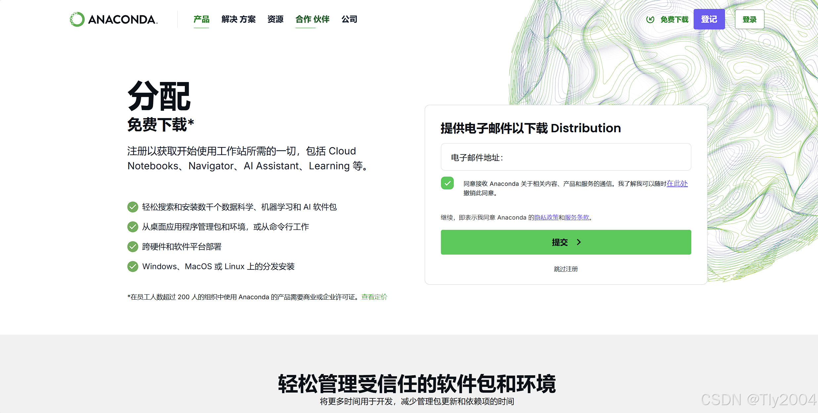Open the 资源 navigation menu
Image resolution: width=818 pixels, height=413 pixels.
[x=275, y=20]
